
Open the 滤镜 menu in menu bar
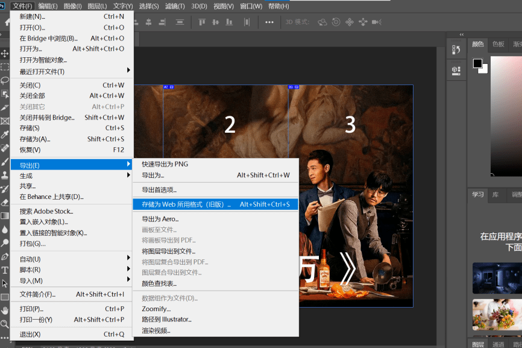click(x=175, y=6)
